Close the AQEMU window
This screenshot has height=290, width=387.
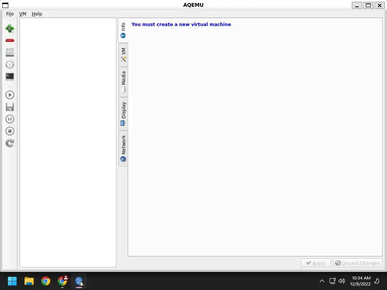pyautogui.click(x=379, y=5)
